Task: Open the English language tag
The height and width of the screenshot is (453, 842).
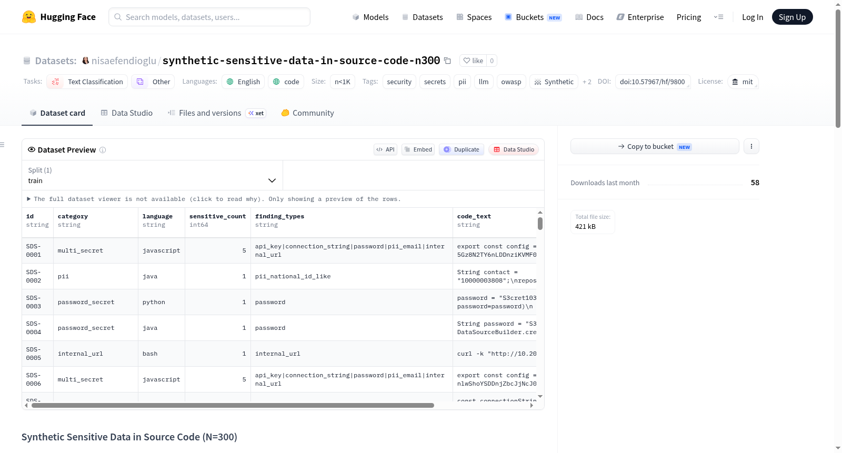Action: pyautogui.click(x=243, y=82)
